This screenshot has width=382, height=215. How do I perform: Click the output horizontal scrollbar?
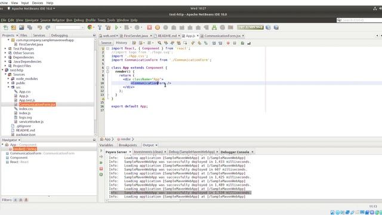pyautogui.click(x=144, y=201)
